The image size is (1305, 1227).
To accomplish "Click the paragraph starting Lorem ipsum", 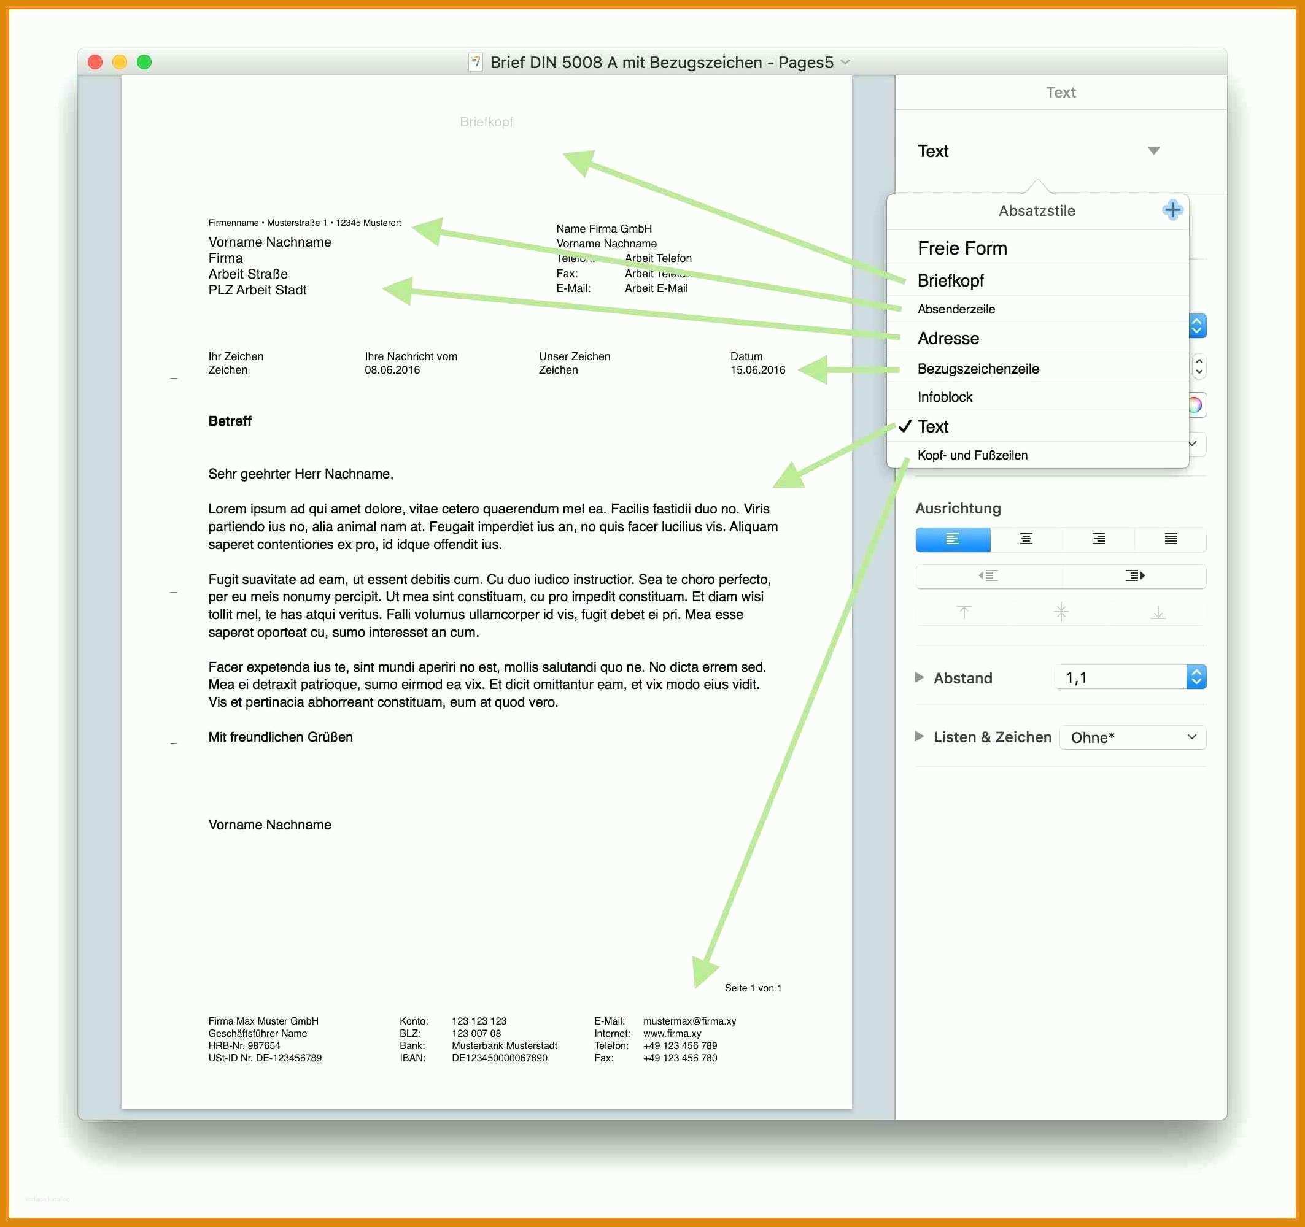I will click(x=493, y=526).
